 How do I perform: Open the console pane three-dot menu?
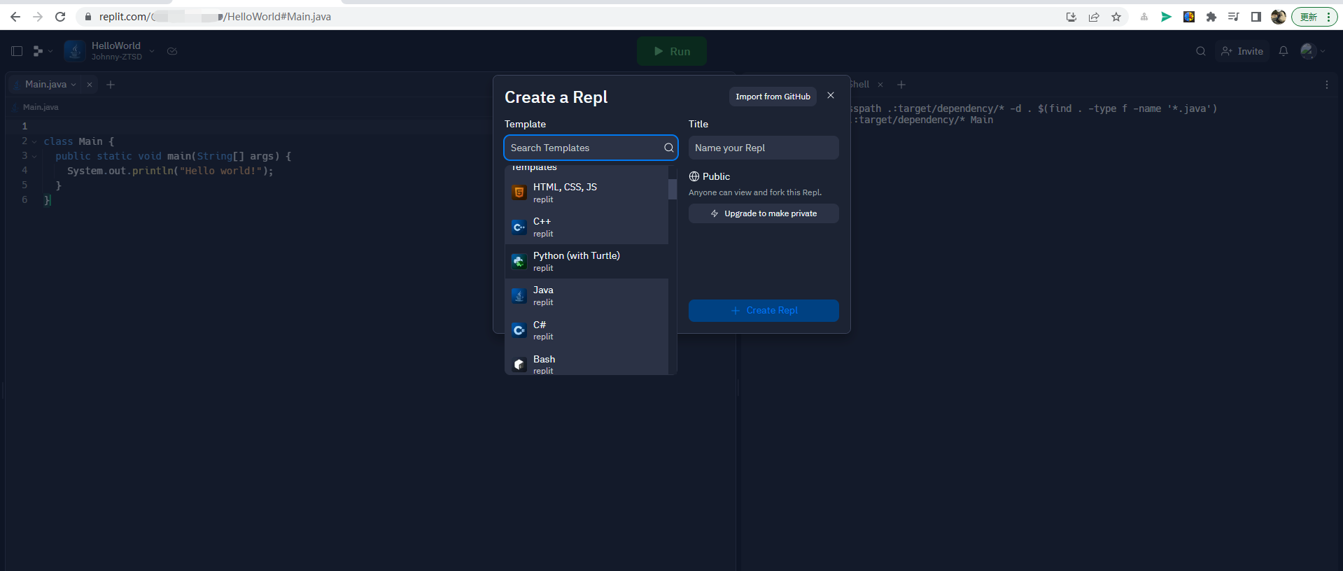click(1327, 85)
